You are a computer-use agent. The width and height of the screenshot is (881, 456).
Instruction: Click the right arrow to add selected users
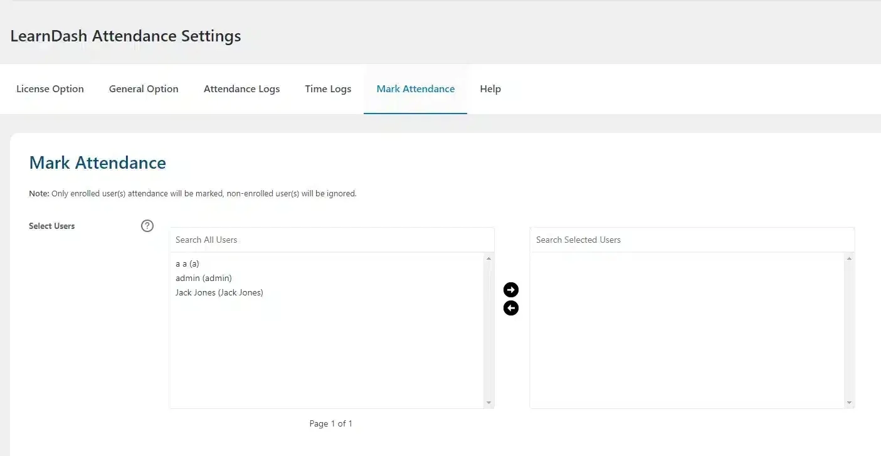[511, 290]
